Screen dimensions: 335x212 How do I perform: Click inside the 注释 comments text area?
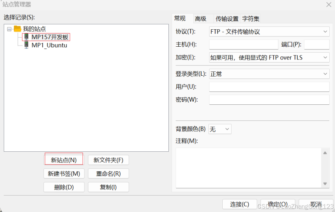(x=248, y=168)
